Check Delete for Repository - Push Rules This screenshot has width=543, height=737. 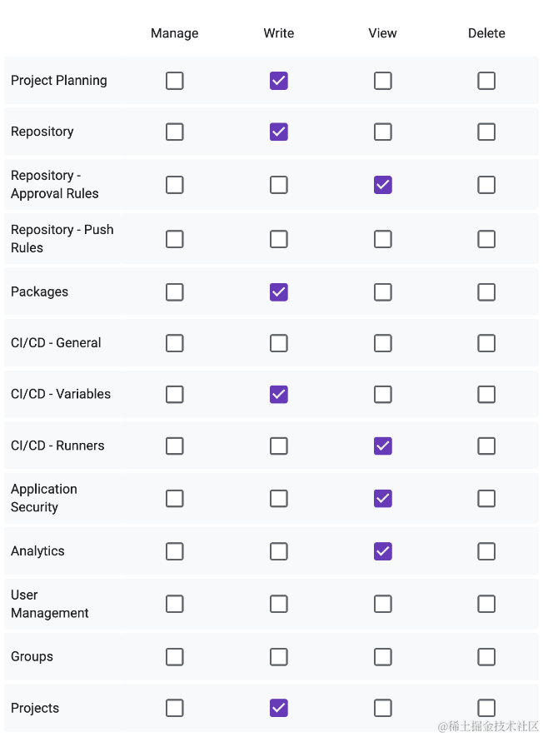pyautogui.click(x=486, y=239)
